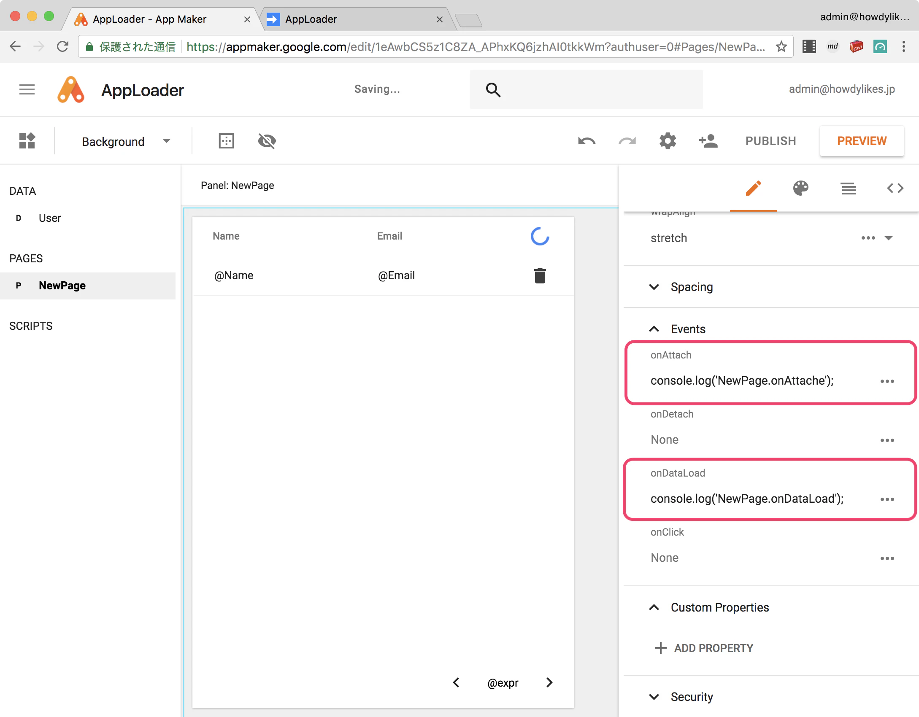Screen dimensions: 919x717
Task: Bookmark page with the star icon
Action: point(781,46)
